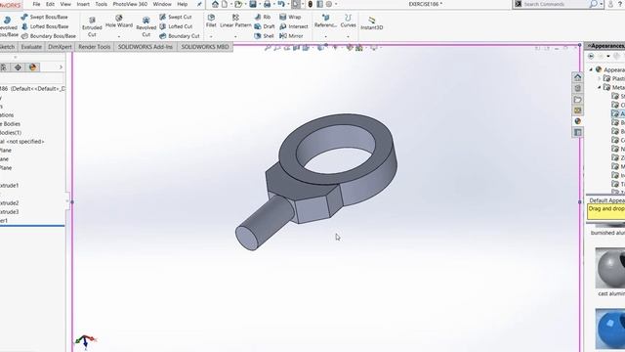Image resolution: width=625 pixels, height=352 pixels.
Task: Open the Curves dropdown arrow
Action: [348, 37]
